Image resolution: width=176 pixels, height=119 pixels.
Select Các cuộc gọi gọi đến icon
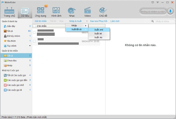(x=5, y=80)
